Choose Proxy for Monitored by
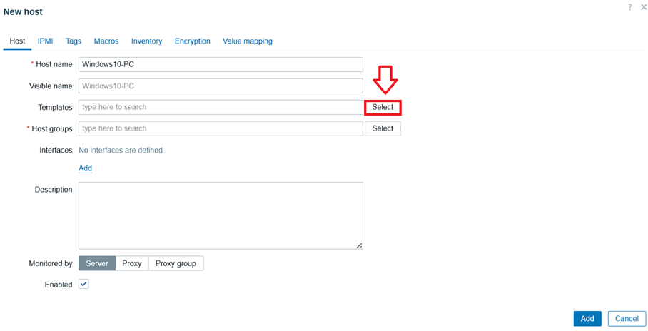Image resolution: width=648 pixels, height=331 pixels. 132,263
